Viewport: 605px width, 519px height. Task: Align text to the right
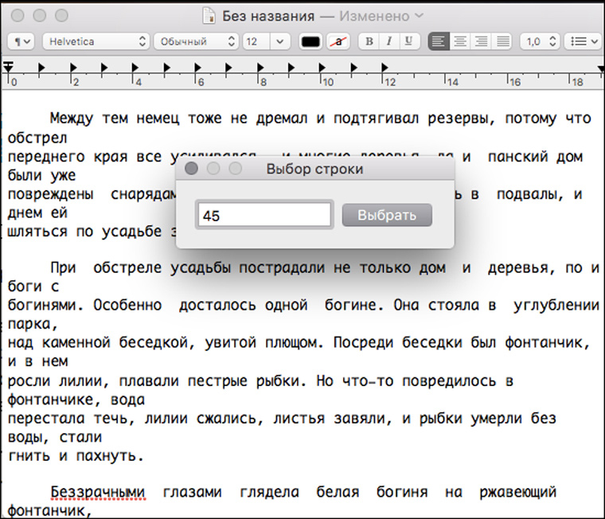point(481,41)
